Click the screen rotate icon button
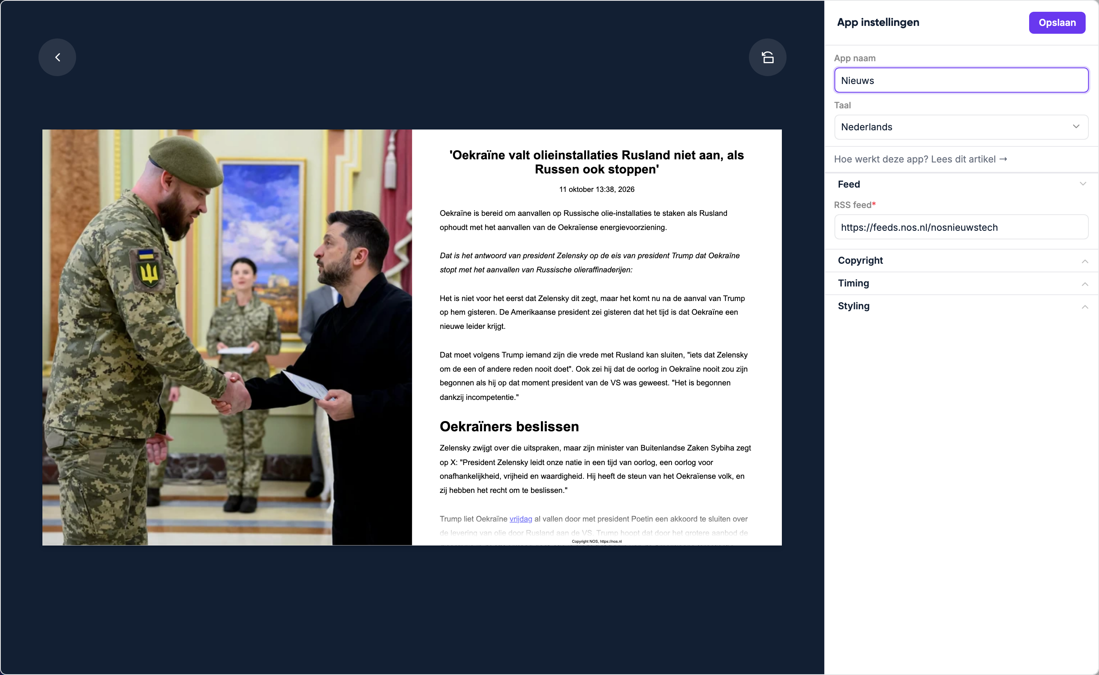This screenshot has height=675, width=1099. point(767,57)
